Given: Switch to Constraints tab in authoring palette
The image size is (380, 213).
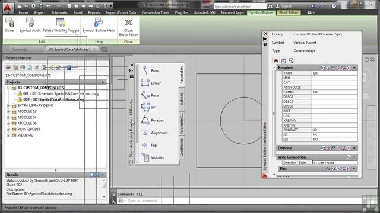Looking at the screenshot, I should tap(182, 147).
